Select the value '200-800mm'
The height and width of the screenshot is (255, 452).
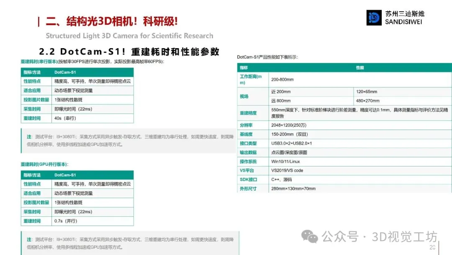[x=282, y=79]
